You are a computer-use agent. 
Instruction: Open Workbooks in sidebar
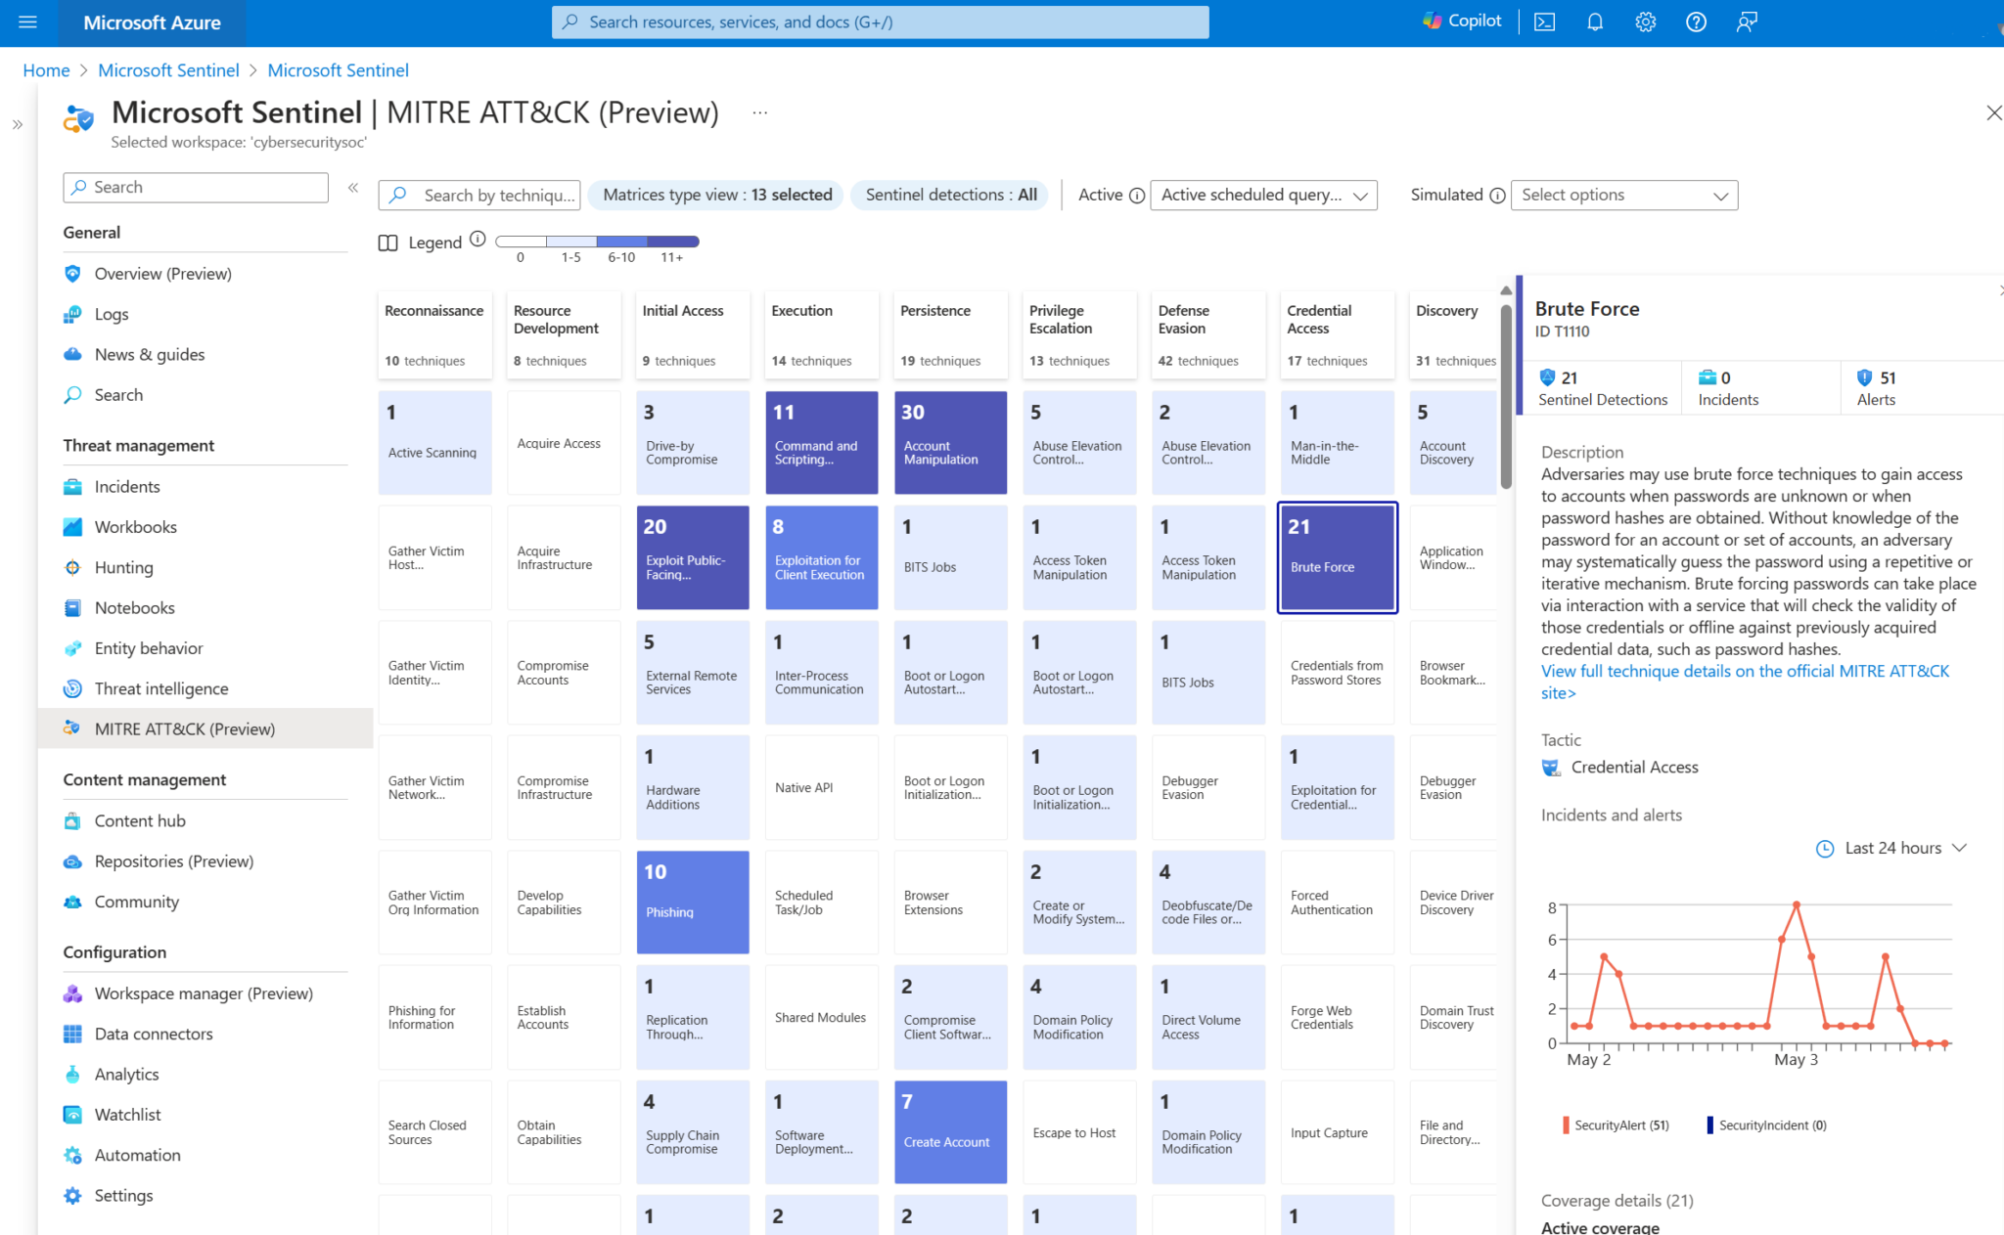point(135,527)
